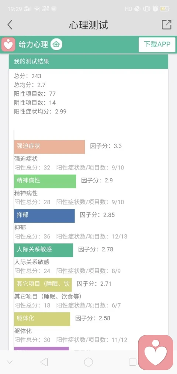Tap the green home icon beside 给力心理

tap(56, 44)
